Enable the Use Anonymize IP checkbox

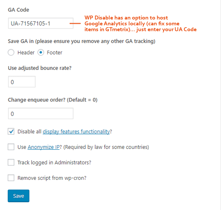coord(11,147)
